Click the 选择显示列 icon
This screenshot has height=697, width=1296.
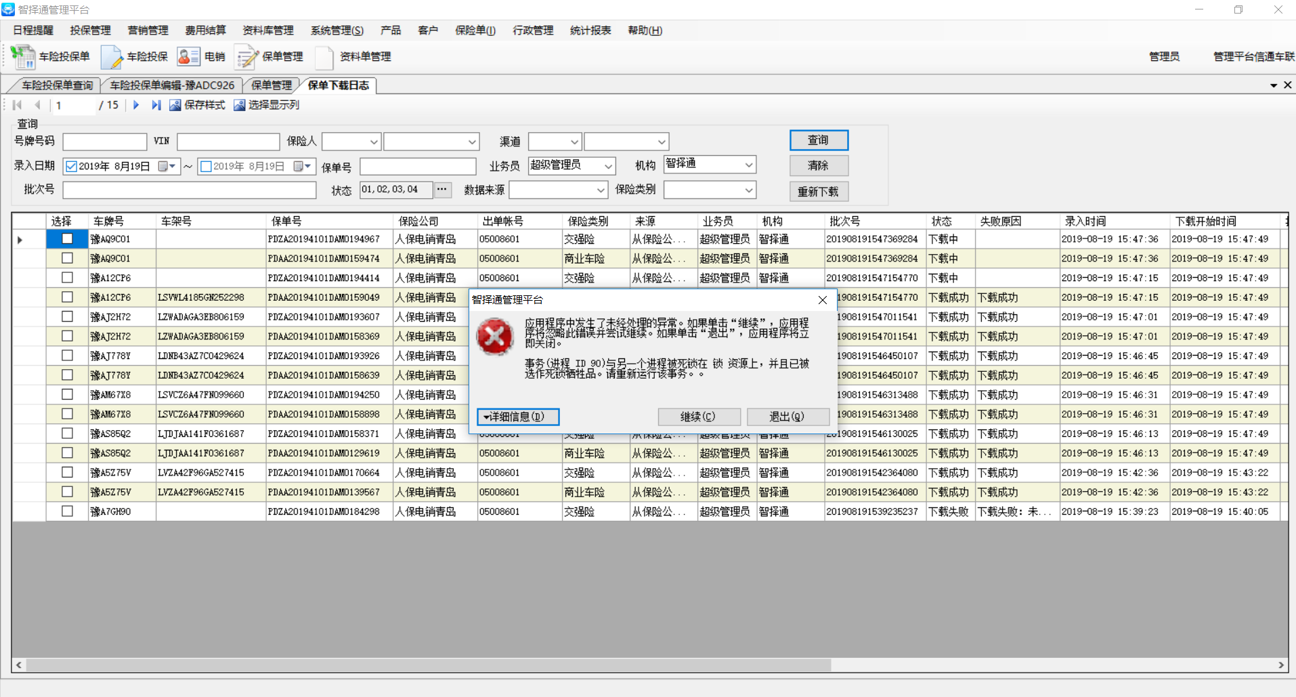(x=239, y=105)
